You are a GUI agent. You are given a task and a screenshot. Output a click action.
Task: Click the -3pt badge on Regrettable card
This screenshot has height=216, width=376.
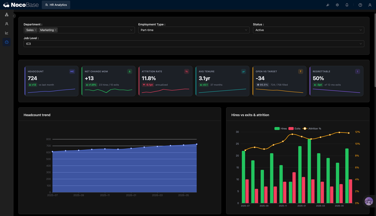click(318, 85)
